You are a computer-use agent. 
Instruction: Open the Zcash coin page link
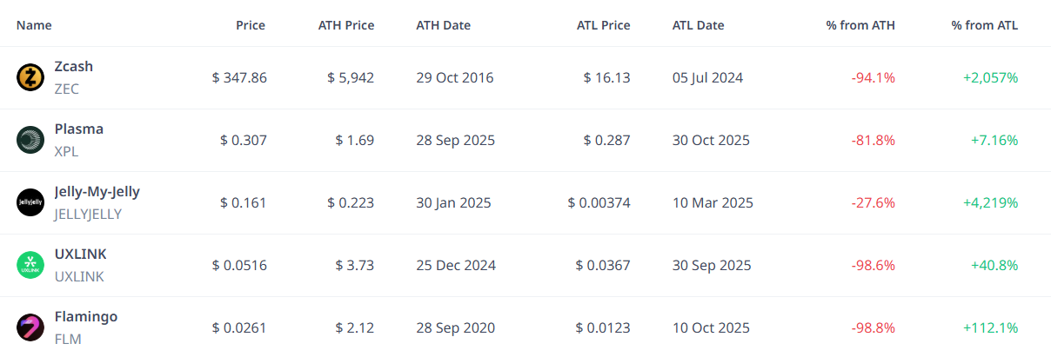[x=73, y=67]
